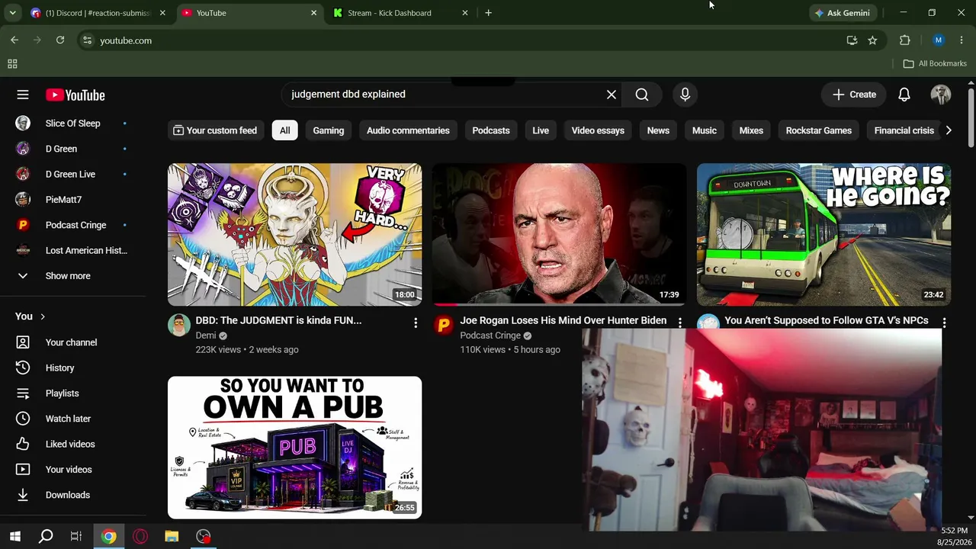976x549 pixels.
Task: Select the Video essays chip
Action: (598, 130)
